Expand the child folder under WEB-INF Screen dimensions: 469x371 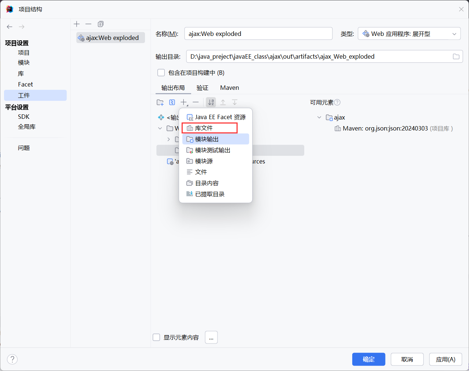[168, 139]
